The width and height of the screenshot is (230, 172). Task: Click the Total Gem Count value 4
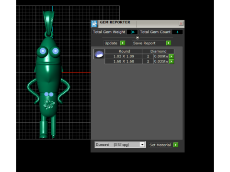177,32
